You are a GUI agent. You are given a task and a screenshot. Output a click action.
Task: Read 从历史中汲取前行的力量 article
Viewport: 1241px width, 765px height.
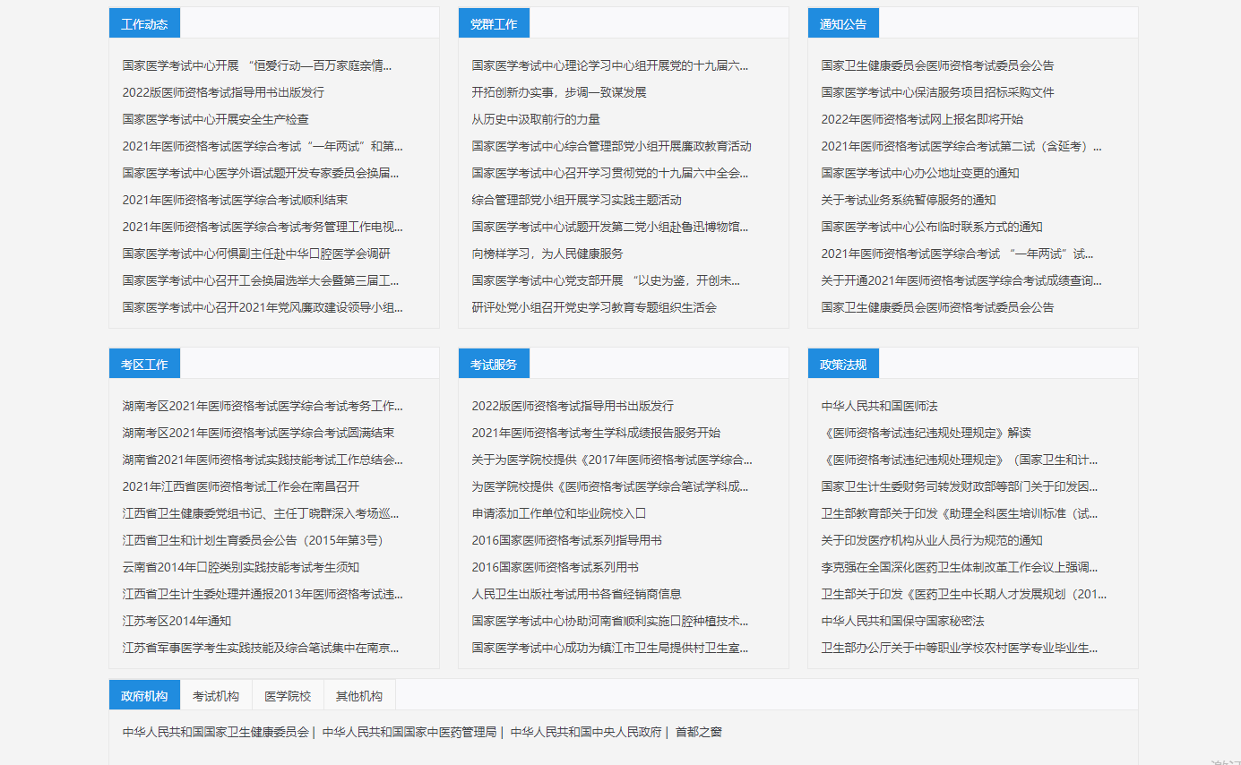(536, 119)
